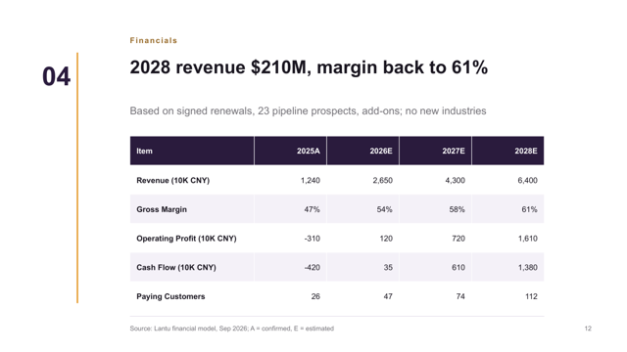The width and height of the screenshot is (627, 352).
Task: Click the '2025A' column header
Action: click(309, 151)
